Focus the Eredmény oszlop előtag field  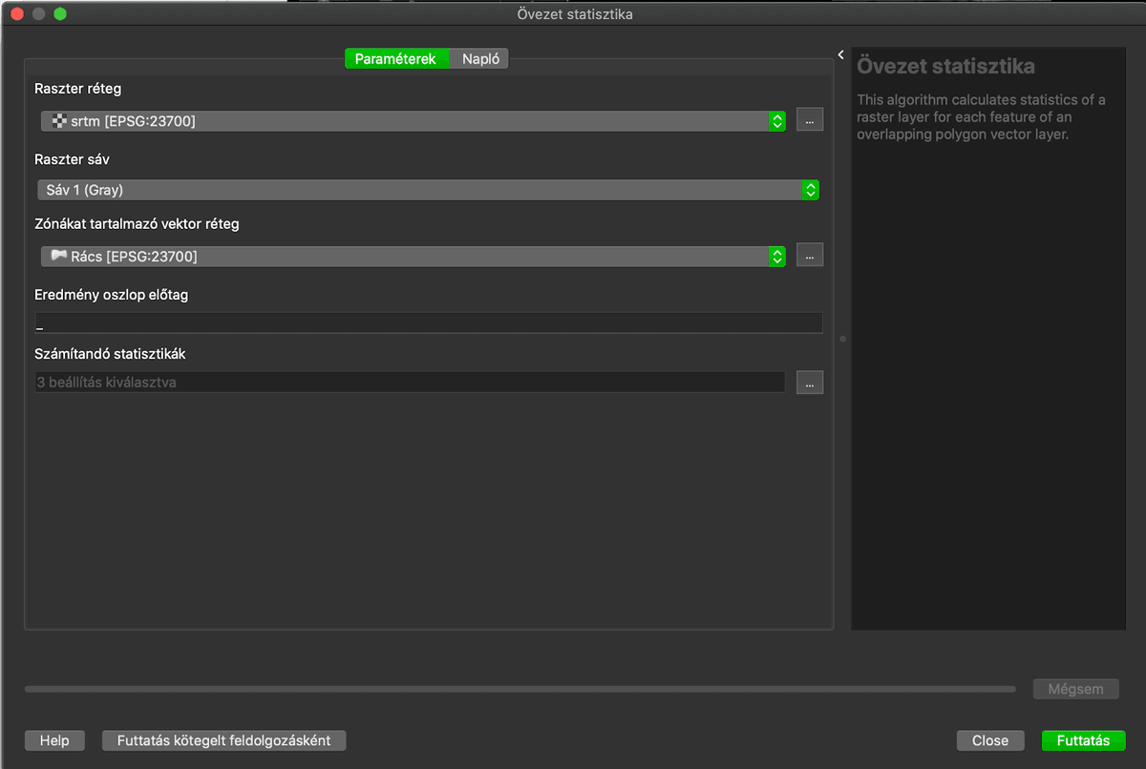click(428, 323)
